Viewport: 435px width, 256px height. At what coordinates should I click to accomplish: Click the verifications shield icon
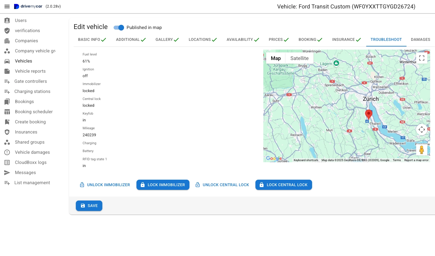tap(7, 31)
